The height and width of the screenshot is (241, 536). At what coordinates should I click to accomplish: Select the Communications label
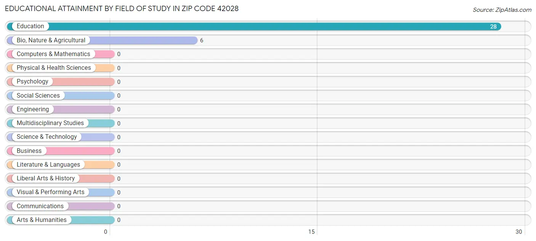(x=40, y=206)
